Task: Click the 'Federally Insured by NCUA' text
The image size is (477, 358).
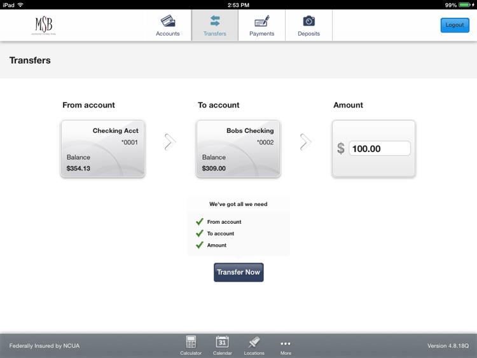Action: coord(45,346)
